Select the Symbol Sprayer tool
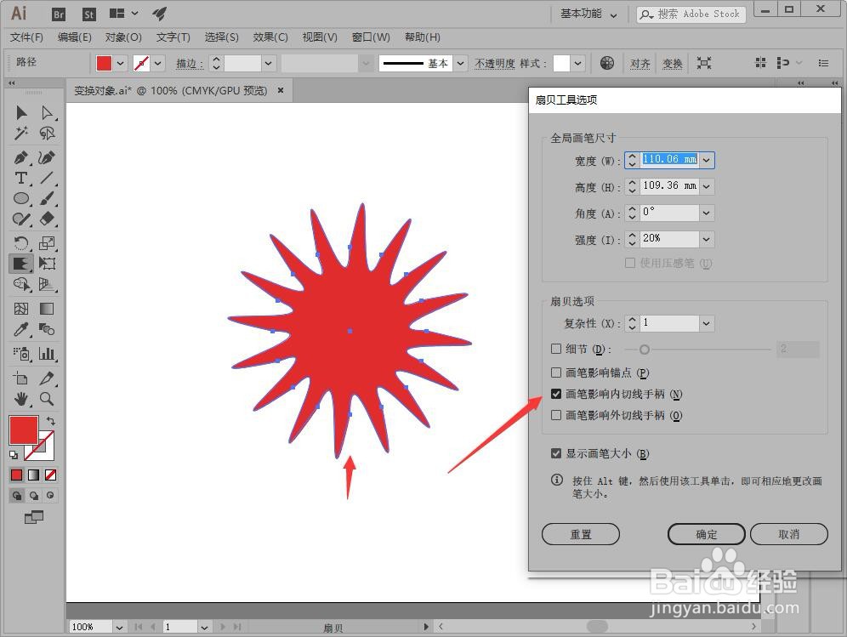Screen dimensions: 847x637 21,354
